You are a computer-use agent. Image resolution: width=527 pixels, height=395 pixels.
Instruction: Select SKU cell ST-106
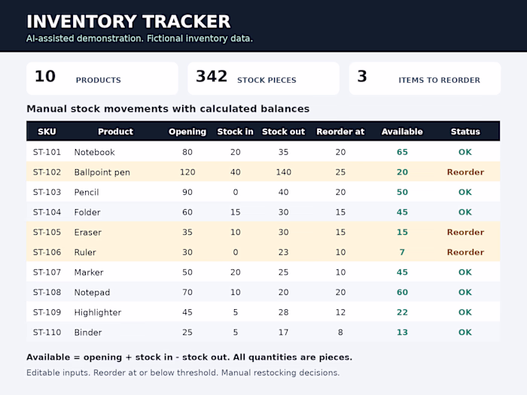47,252
